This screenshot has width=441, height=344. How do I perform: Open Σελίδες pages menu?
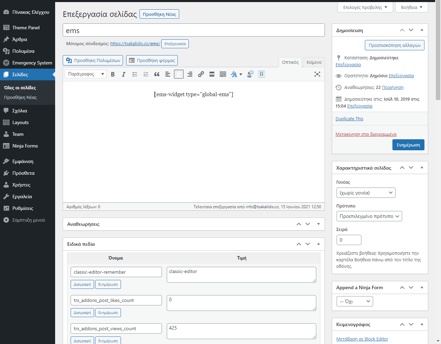28,74
